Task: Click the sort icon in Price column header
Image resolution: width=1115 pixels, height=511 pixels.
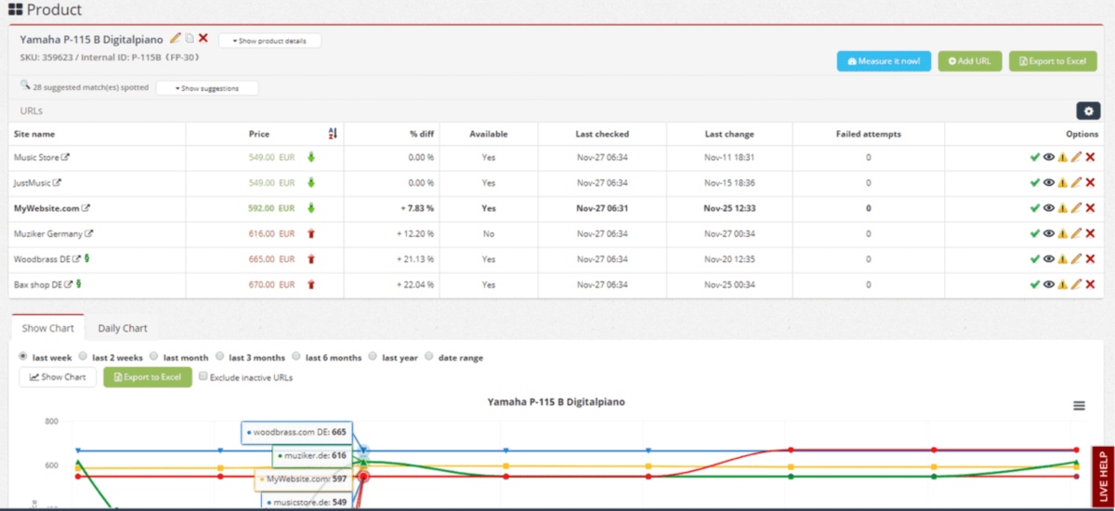Action: [x=333, y=134]
